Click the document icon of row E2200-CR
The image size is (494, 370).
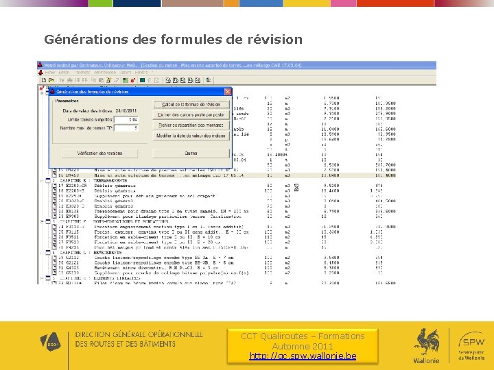(x=54, y=186)
